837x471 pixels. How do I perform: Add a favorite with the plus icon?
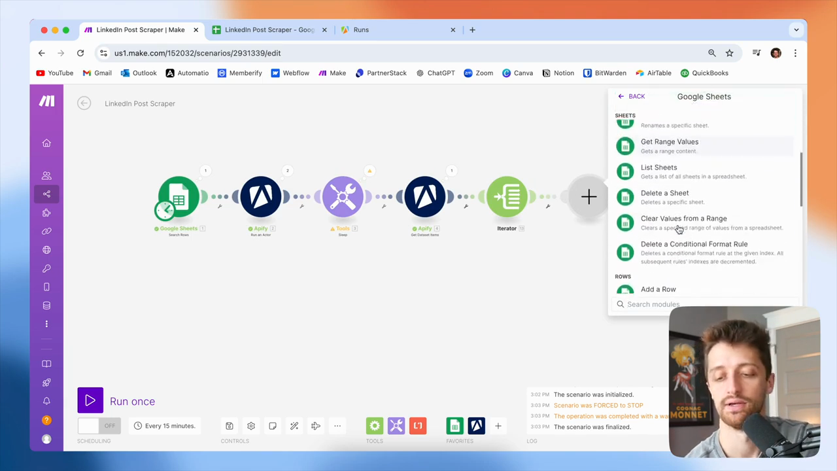point(498,426)
